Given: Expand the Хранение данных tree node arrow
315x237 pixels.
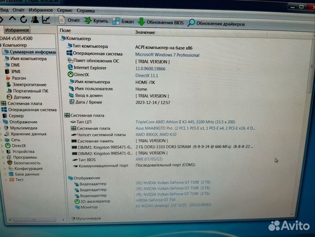Looking at the screenshot, I should pos(1,134).
